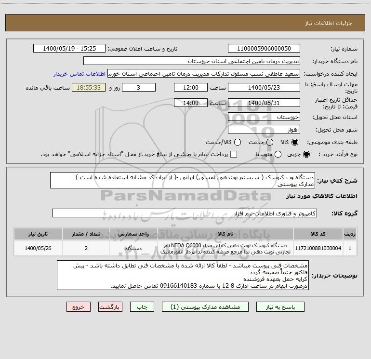Click the price validity time 14:00
371x359 pixels.
[x=191, y=103]
